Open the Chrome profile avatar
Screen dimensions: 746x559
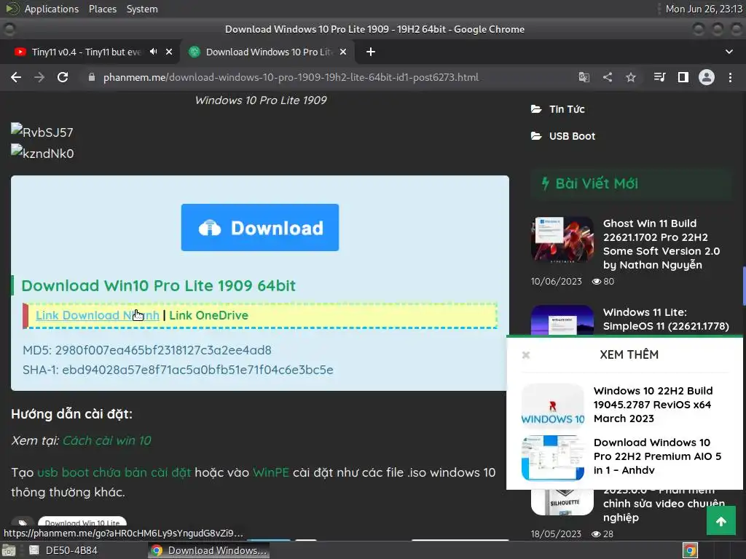[707, 77]
